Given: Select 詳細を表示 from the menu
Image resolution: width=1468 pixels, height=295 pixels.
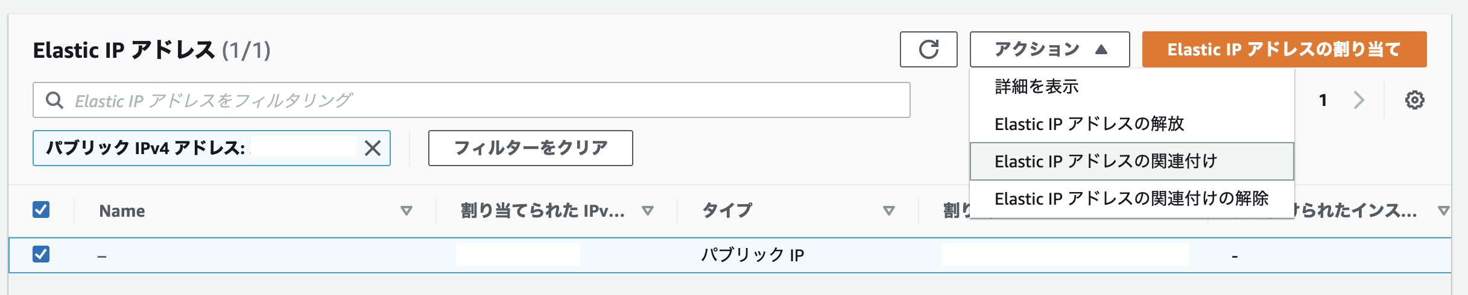Looking at the screenshot, I should click(x=1036, y=87).
